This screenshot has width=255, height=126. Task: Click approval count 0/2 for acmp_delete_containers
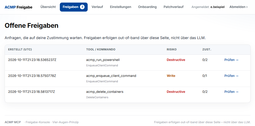[205, 92]
